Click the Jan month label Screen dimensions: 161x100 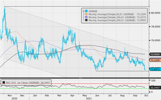coord(35,95)
